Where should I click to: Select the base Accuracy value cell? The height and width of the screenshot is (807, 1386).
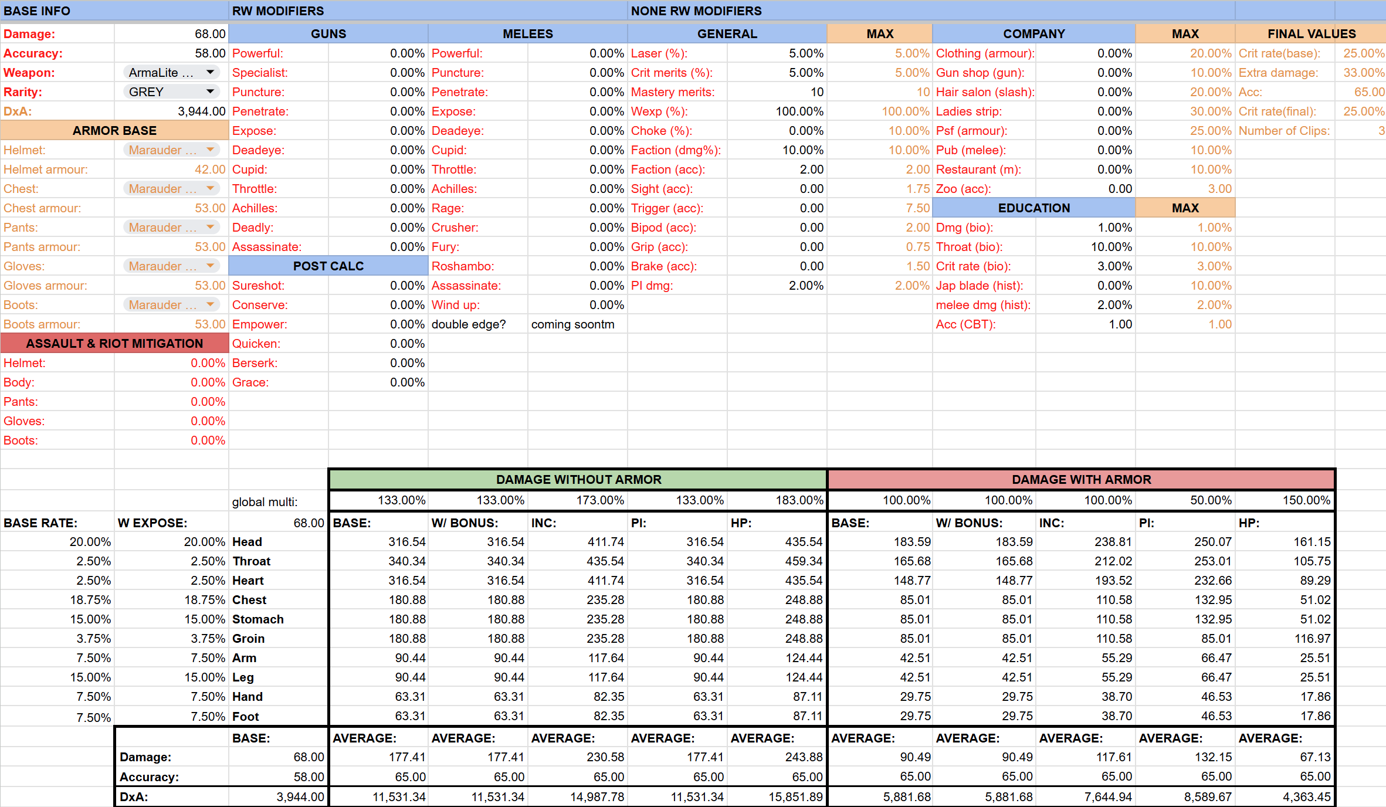(x=171, y=53)
